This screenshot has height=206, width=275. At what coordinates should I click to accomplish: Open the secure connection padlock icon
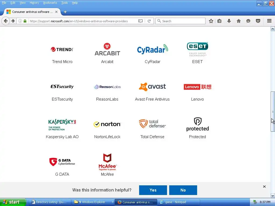click(25, 21)
